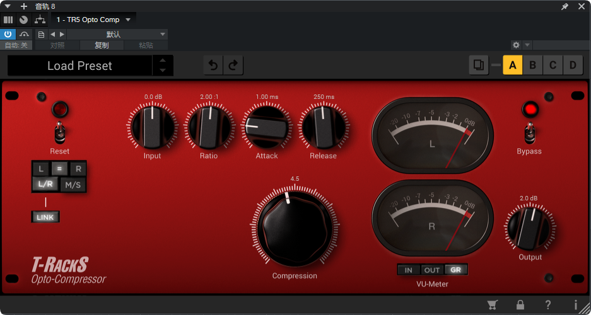591x315 pixels.
Task: Click the redo arrow button
Action: click(x=233, y=66)
